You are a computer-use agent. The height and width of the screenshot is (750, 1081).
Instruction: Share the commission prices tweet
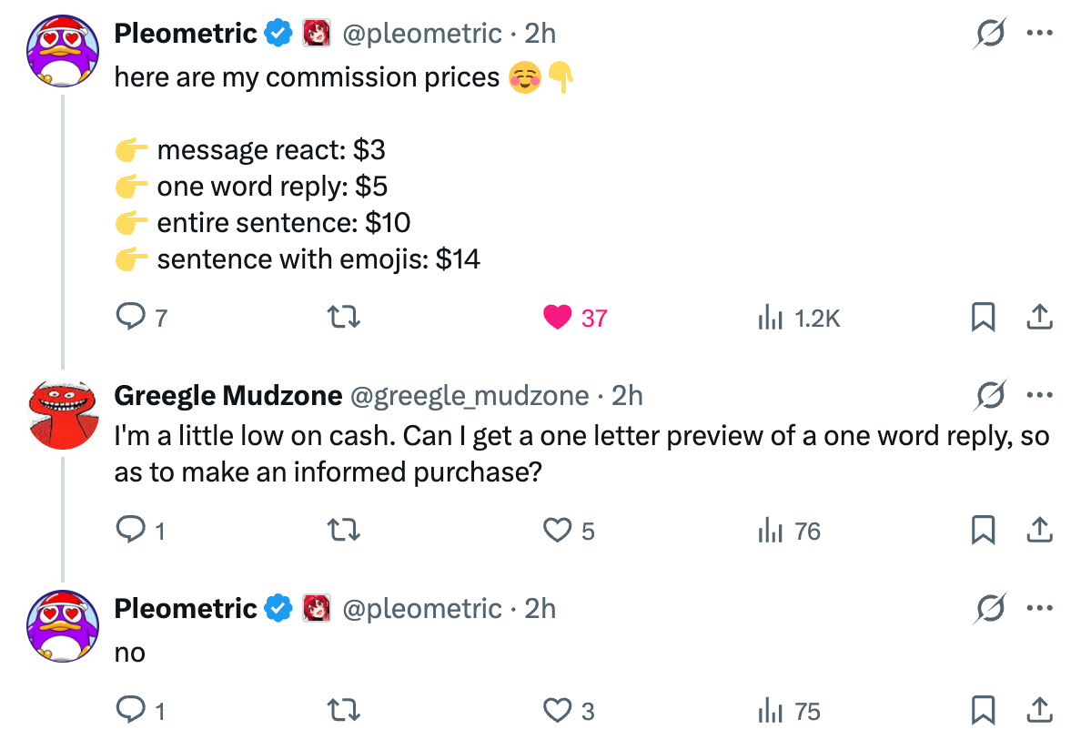[1039, 318]
